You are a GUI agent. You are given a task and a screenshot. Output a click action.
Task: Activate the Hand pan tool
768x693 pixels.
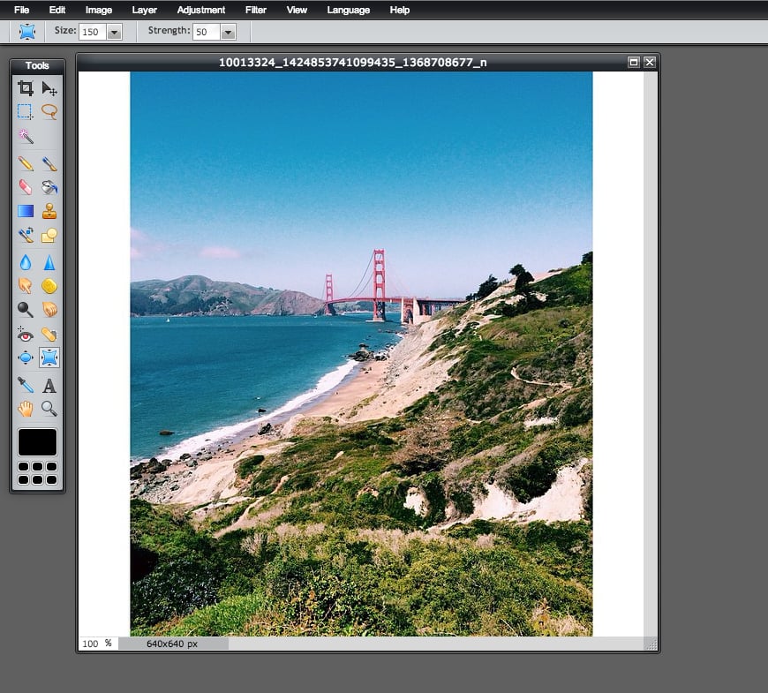[26, 409]
